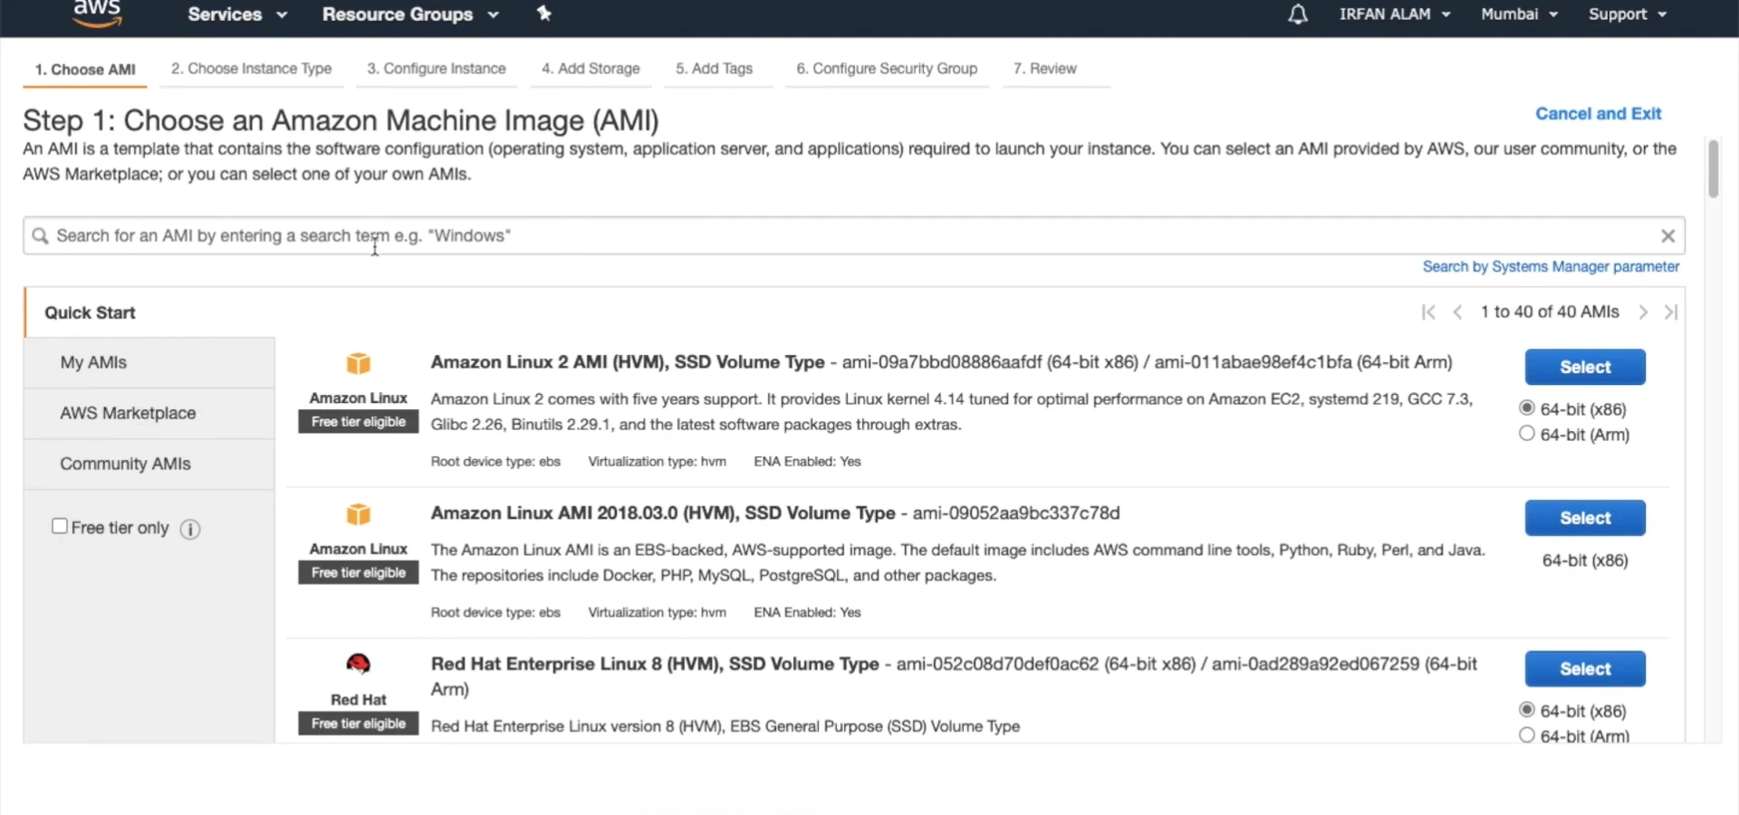Open the pin shortcut star icon
This screenshot has height=815, width=1739.
point(543,14)
